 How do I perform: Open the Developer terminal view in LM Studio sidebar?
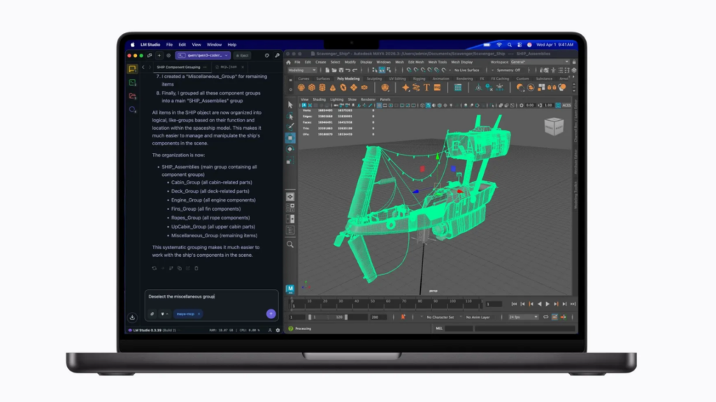coord(132,82)
